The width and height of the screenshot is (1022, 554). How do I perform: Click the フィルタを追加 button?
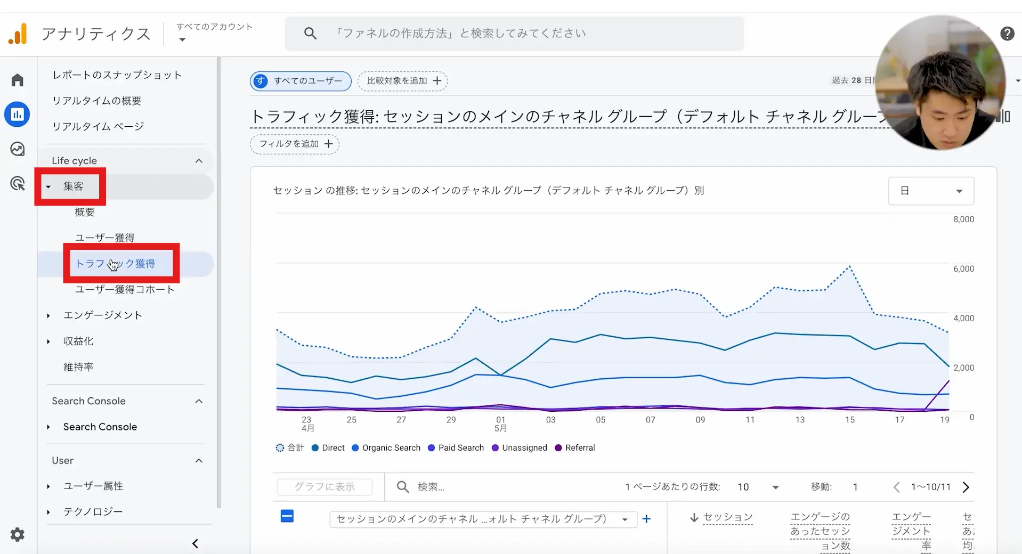295,144
